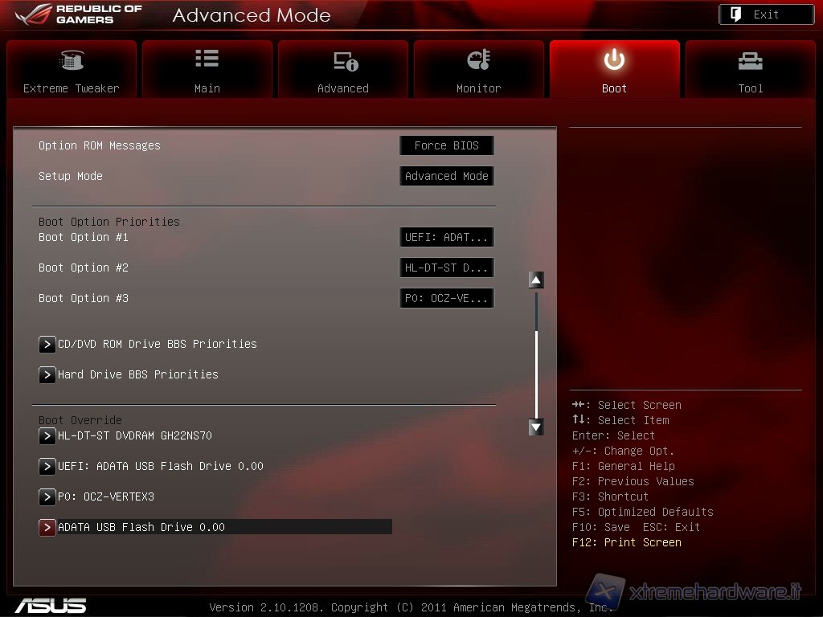Click arrow icon beside P0: OCZ-VERTEX3
Viewport: 823px width, 617px height.
[x=47, y=496]
